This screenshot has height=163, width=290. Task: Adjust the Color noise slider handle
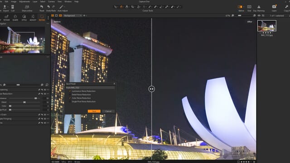click(10, 106)
